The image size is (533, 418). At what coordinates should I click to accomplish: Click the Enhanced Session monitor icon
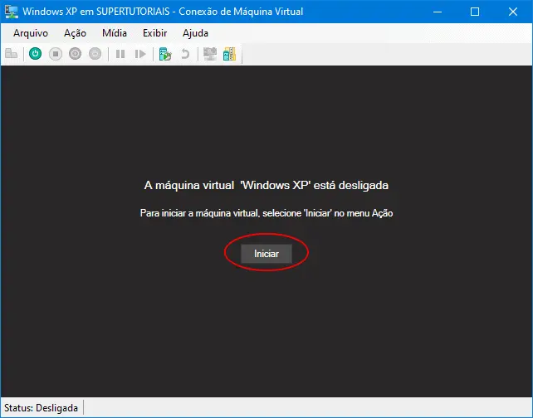pyautogui.click(x=209, y=54)
